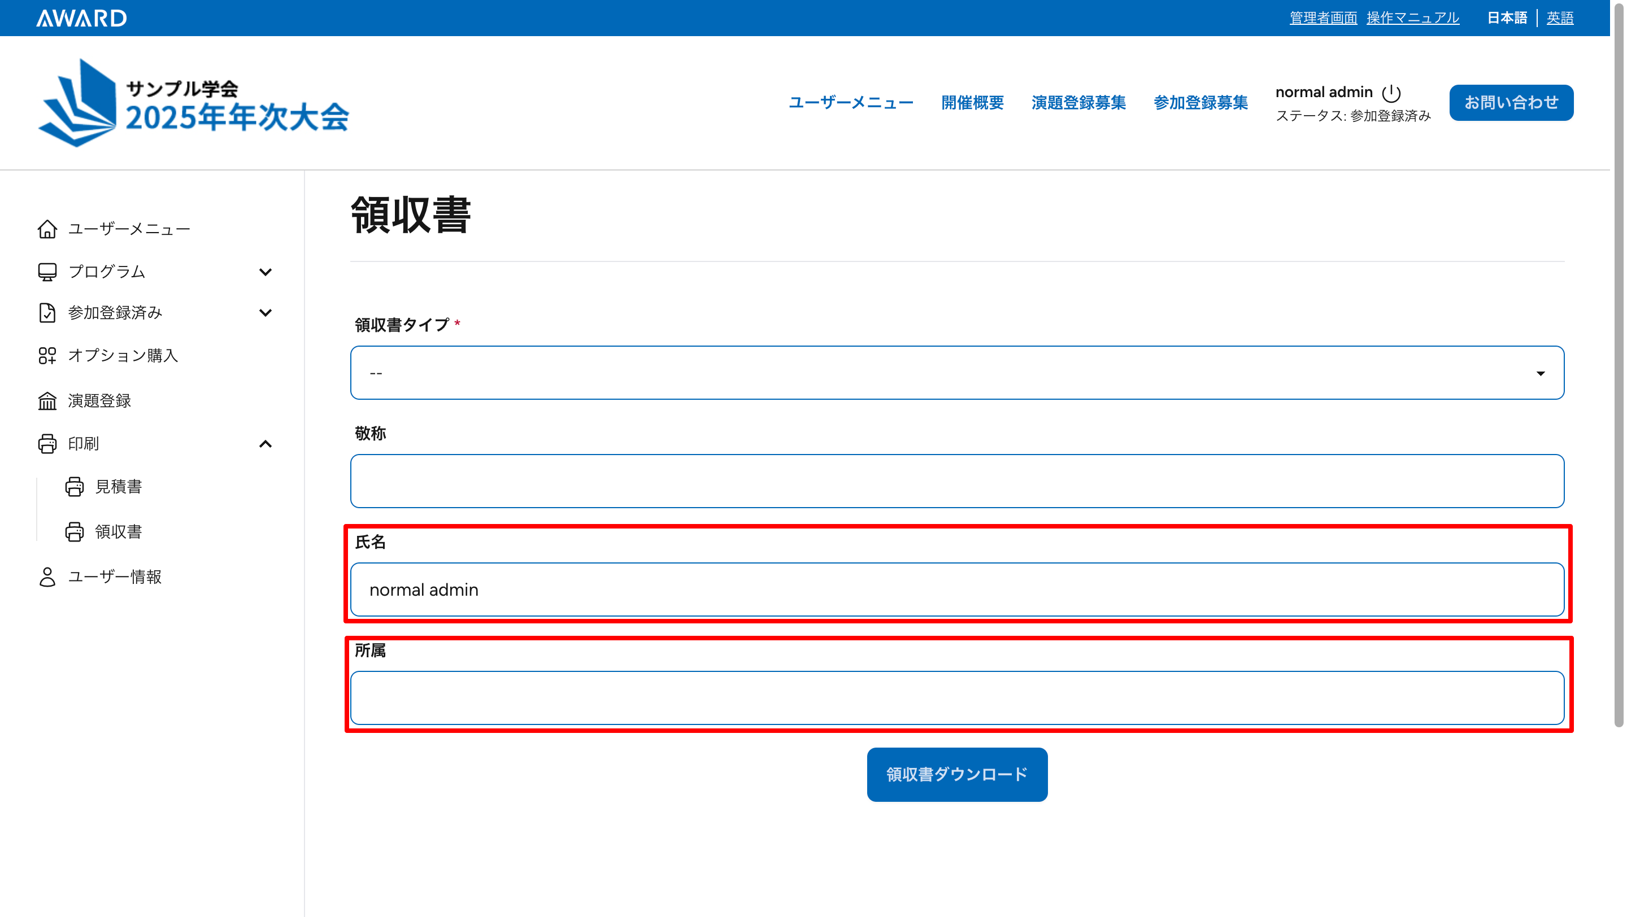The height and width of the screenshot is (917, 1627).
Task: Click the person icon for ユーザー情報
Action: [47, 577]
